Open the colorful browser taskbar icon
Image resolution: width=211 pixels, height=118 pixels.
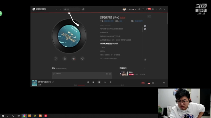click(24, 116)
